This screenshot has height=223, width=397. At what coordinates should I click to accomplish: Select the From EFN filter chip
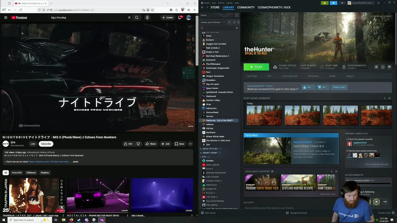[x=17, y=173]
